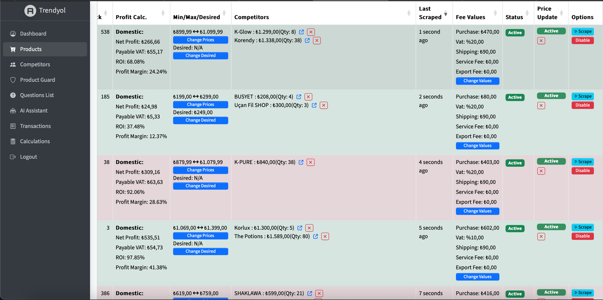Click red X under Price Update in K-PURE row
This screenshot has width=603, height=300.
pyautogui.click(x=541, y=171)
